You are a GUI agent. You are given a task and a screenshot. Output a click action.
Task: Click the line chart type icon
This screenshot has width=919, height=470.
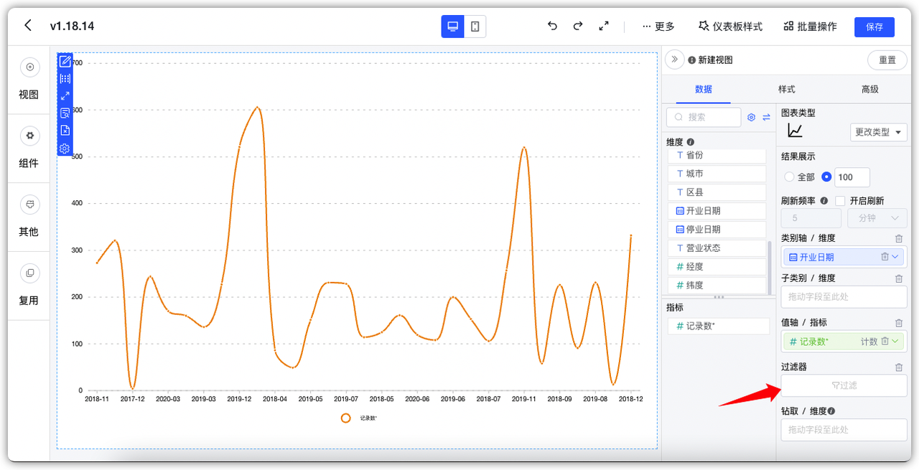[795, 131]
